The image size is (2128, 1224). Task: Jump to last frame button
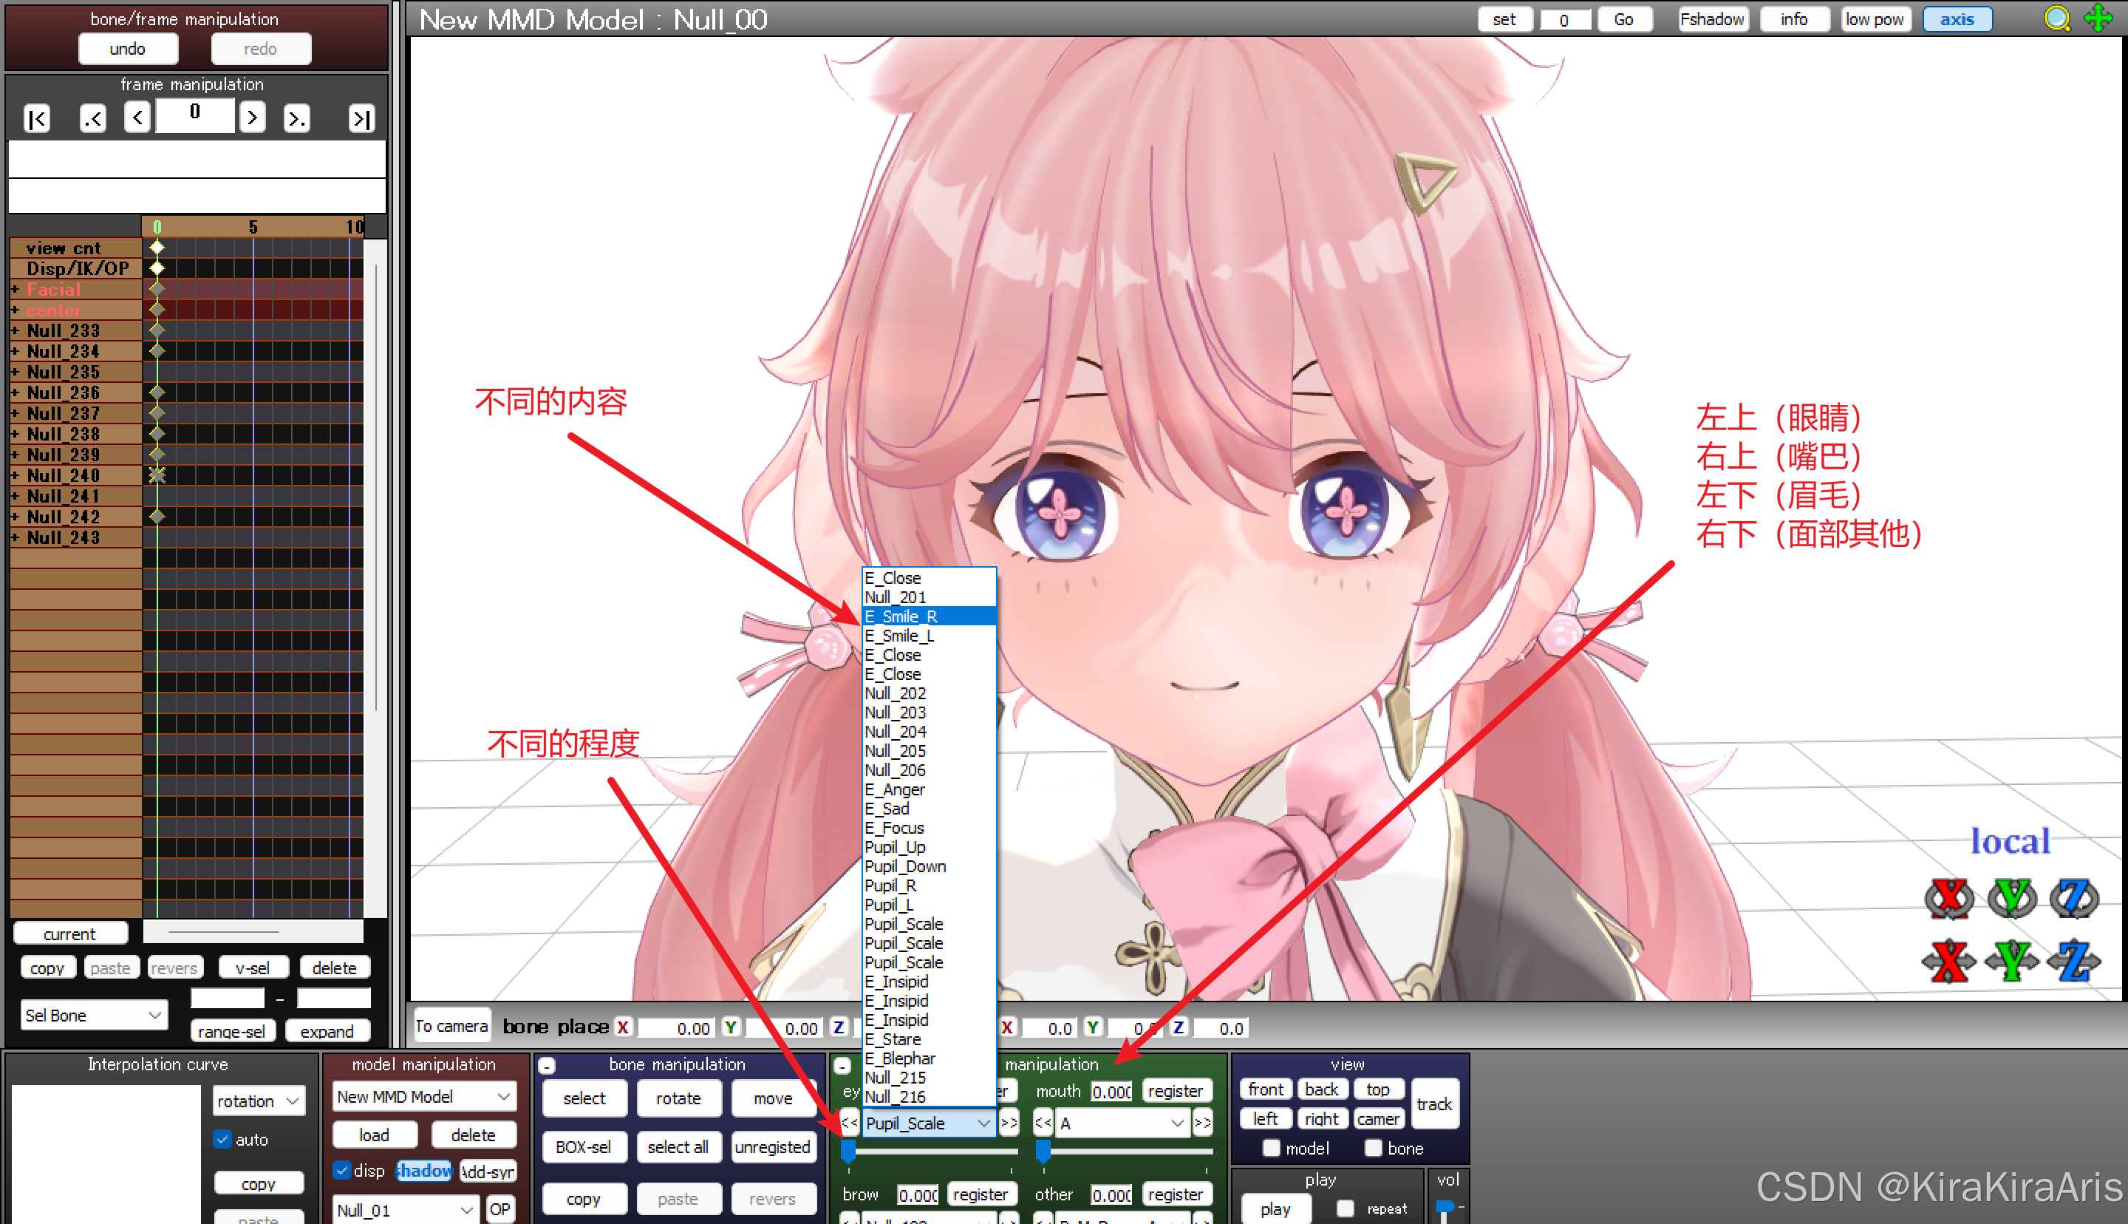point(361,118)
